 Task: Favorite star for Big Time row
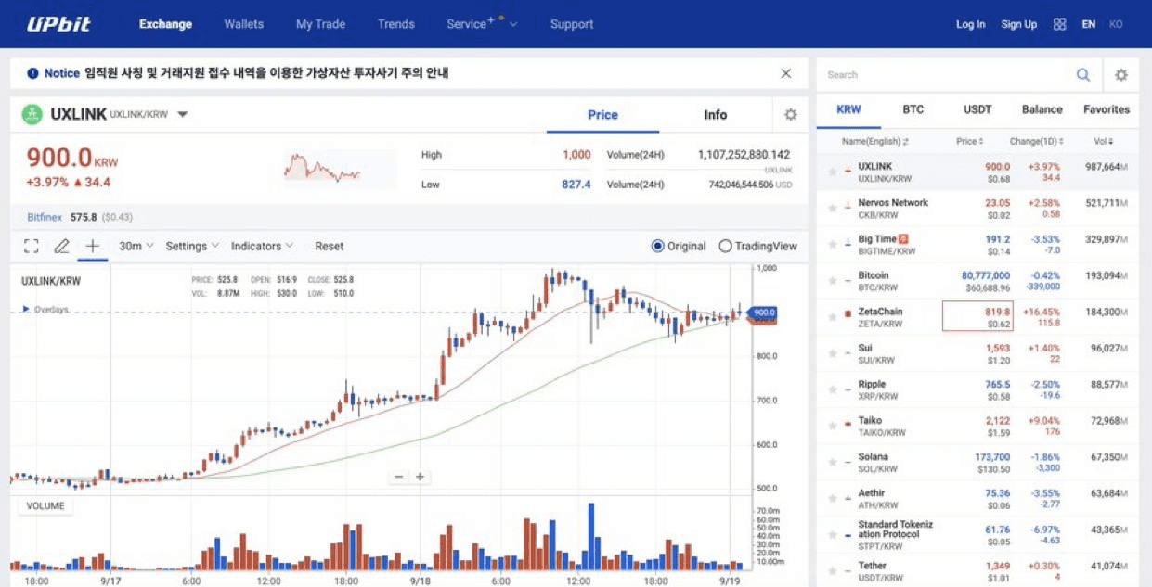[833, 245]
